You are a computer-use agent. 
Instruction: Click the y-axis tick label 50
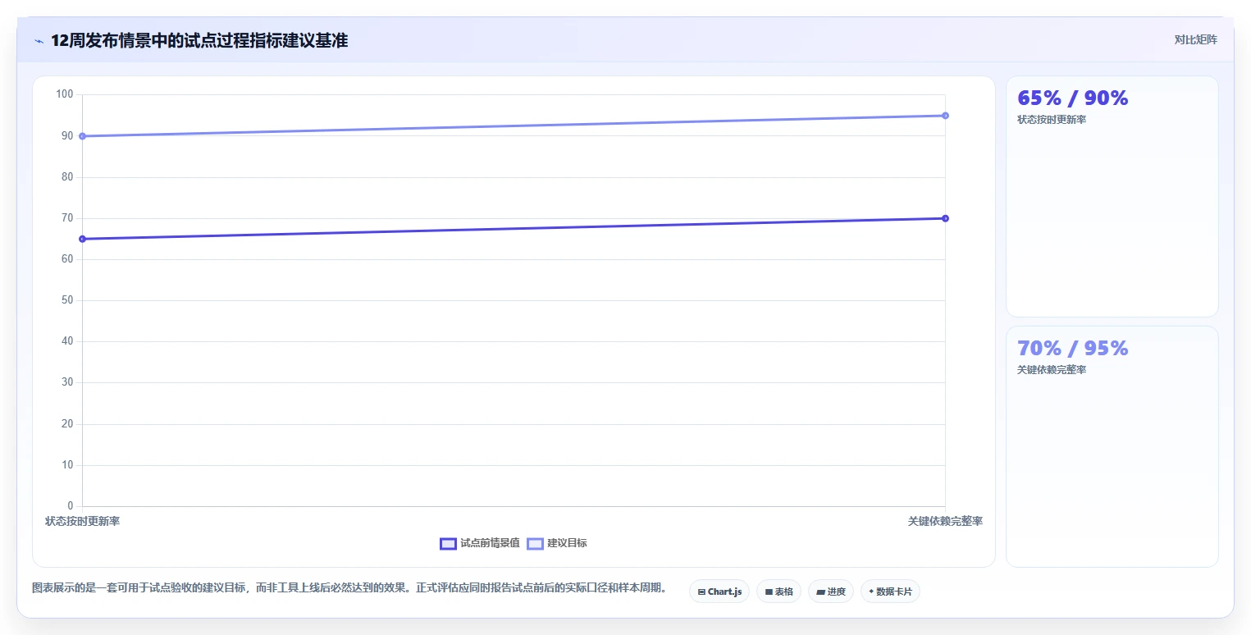click(x=67, y=300)
